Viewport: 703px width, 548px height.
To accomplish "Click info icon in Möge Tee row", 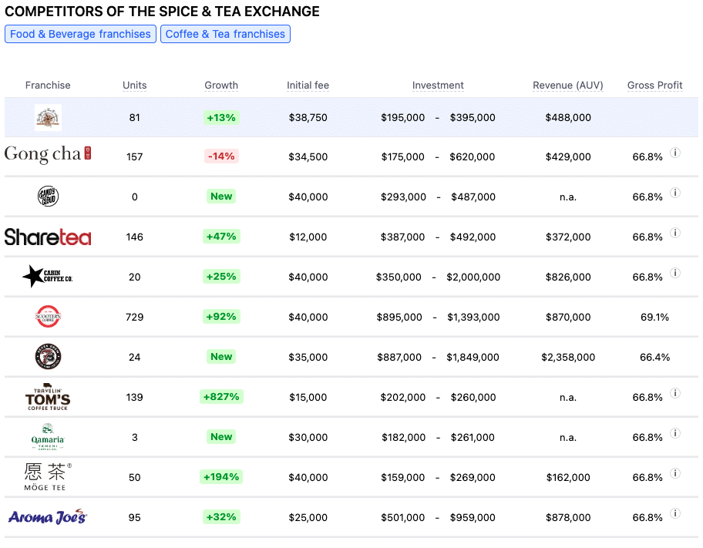I will (675, 473).
